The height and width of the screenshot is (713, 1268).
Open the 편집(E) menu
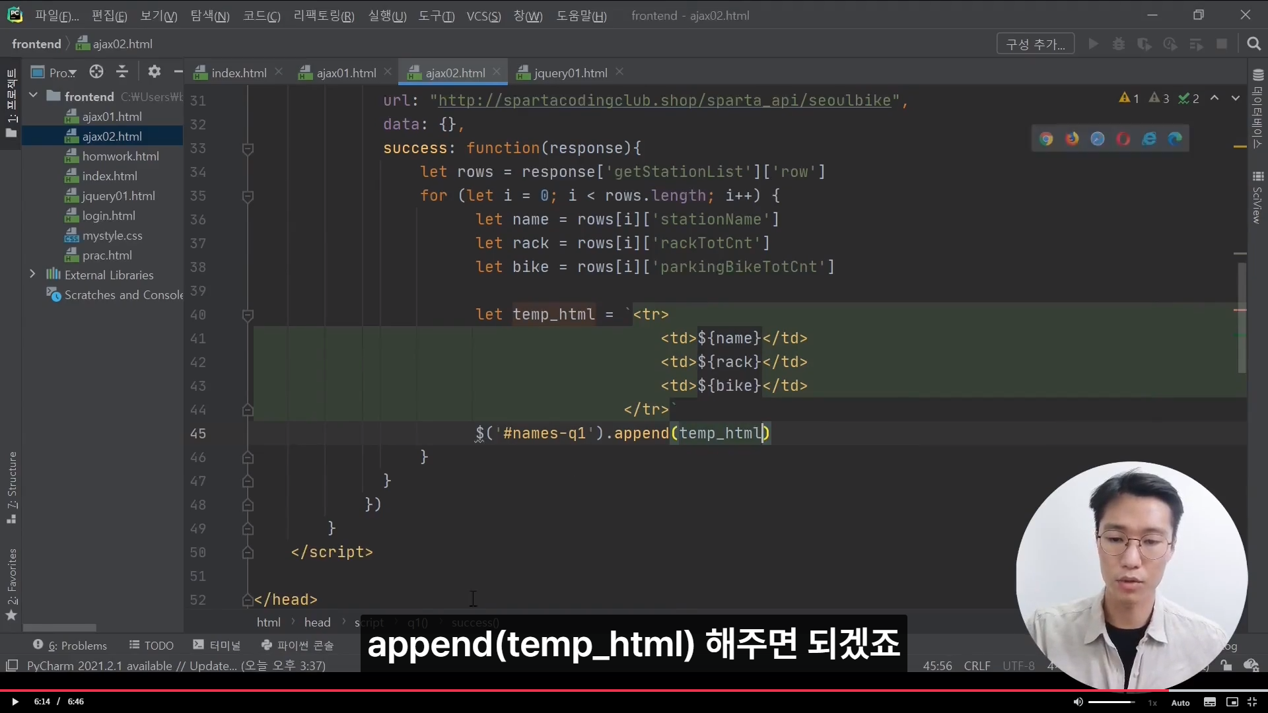pos(109,16)
